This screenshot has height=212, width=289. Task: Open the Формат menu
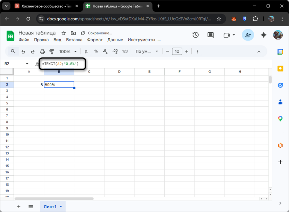[95, 40]
